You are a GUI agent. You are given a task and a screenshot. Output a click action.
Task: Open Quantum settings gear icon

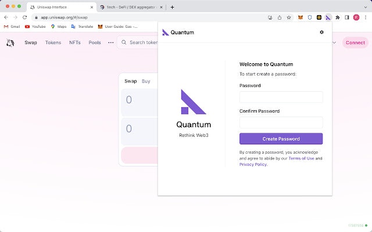click(x=321, y=32)
